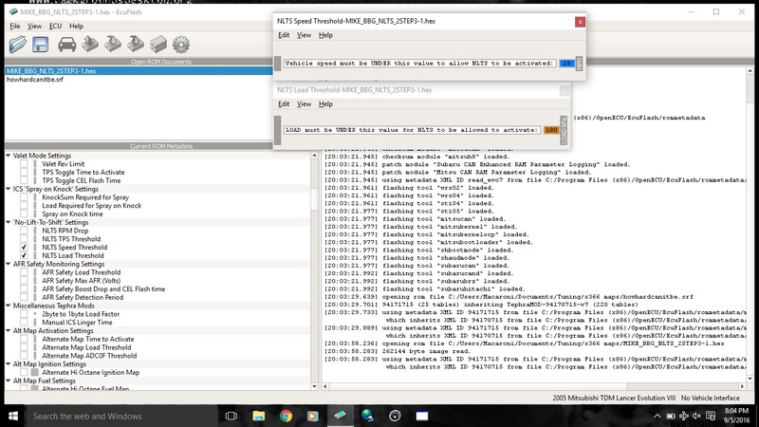Click the Test write to ECU icon
Viewport: 759px width, 427px height.
pyautogui.click(x=136, y=45)
